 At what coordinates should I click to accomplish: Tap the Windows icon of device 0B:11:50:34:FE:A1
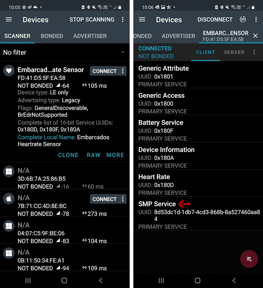click(9, 253)
